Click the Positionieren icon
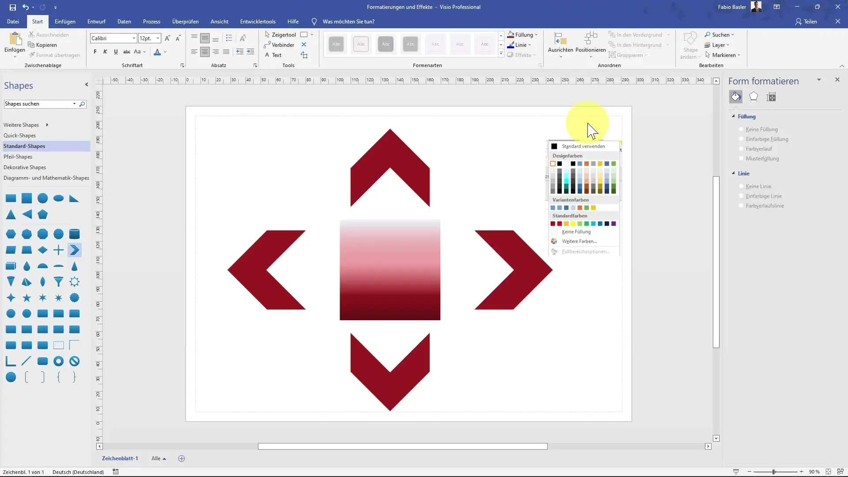Screen dimensions: 848x477 click(x=591, y=39)
